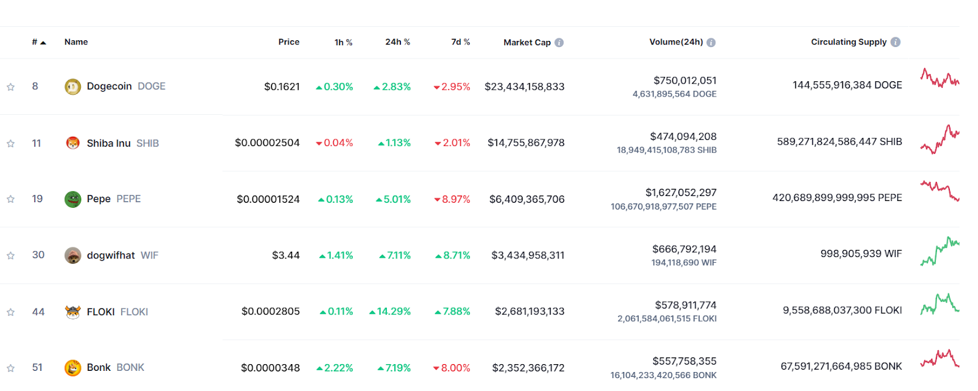Click FLOKI 24h change 14.29%
Screen dimensions: 978x391
pyautogui.click(x=390, y=312)
